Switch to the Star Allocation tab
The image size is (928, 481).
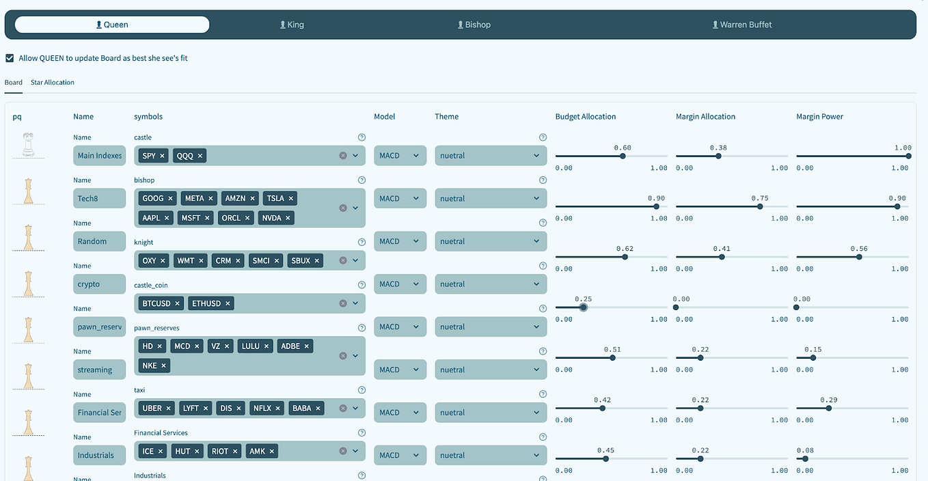52,82
